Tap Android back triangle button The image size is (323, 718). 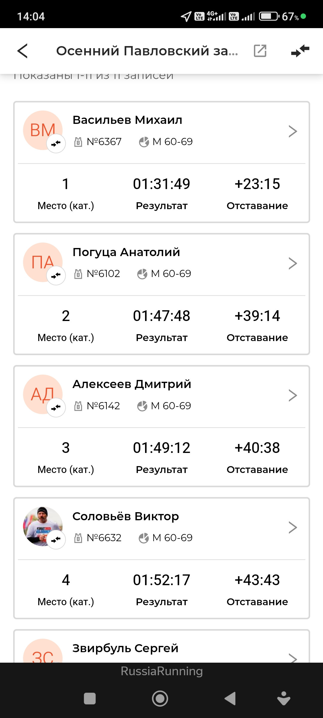pos(230,699)
